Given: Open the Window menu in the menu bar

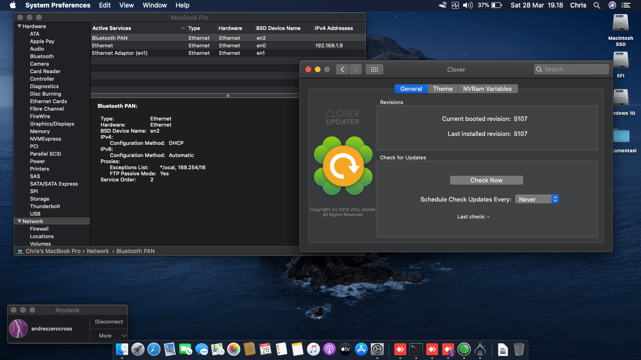Looking at the screenshot, I should [x=154, y=5].
